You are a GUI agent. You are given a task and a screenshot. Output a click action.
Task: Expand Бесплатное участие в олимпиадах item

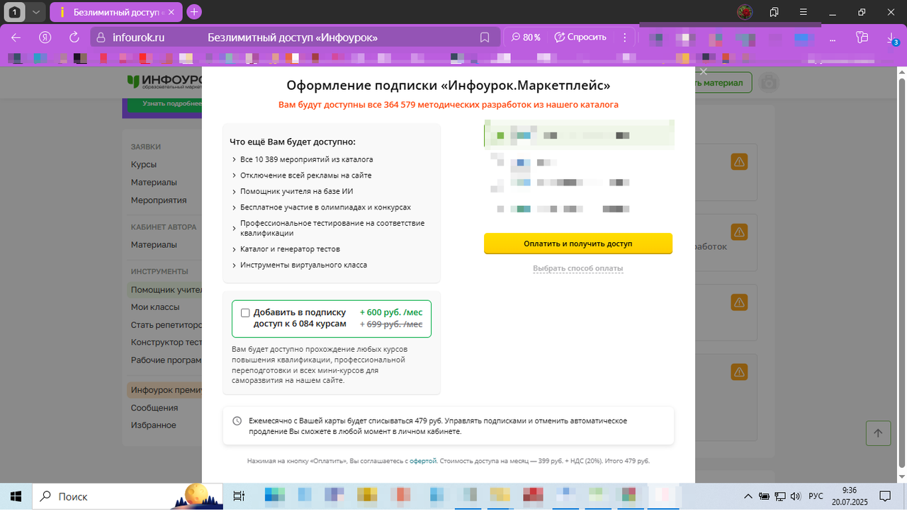click(x=321, y=207)
